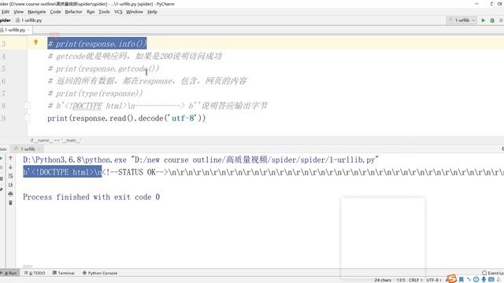The width and height of the screenshot is (504, 283).
Task: Click the 13:5 cursor position indicator
Action: tap(401, 280)
